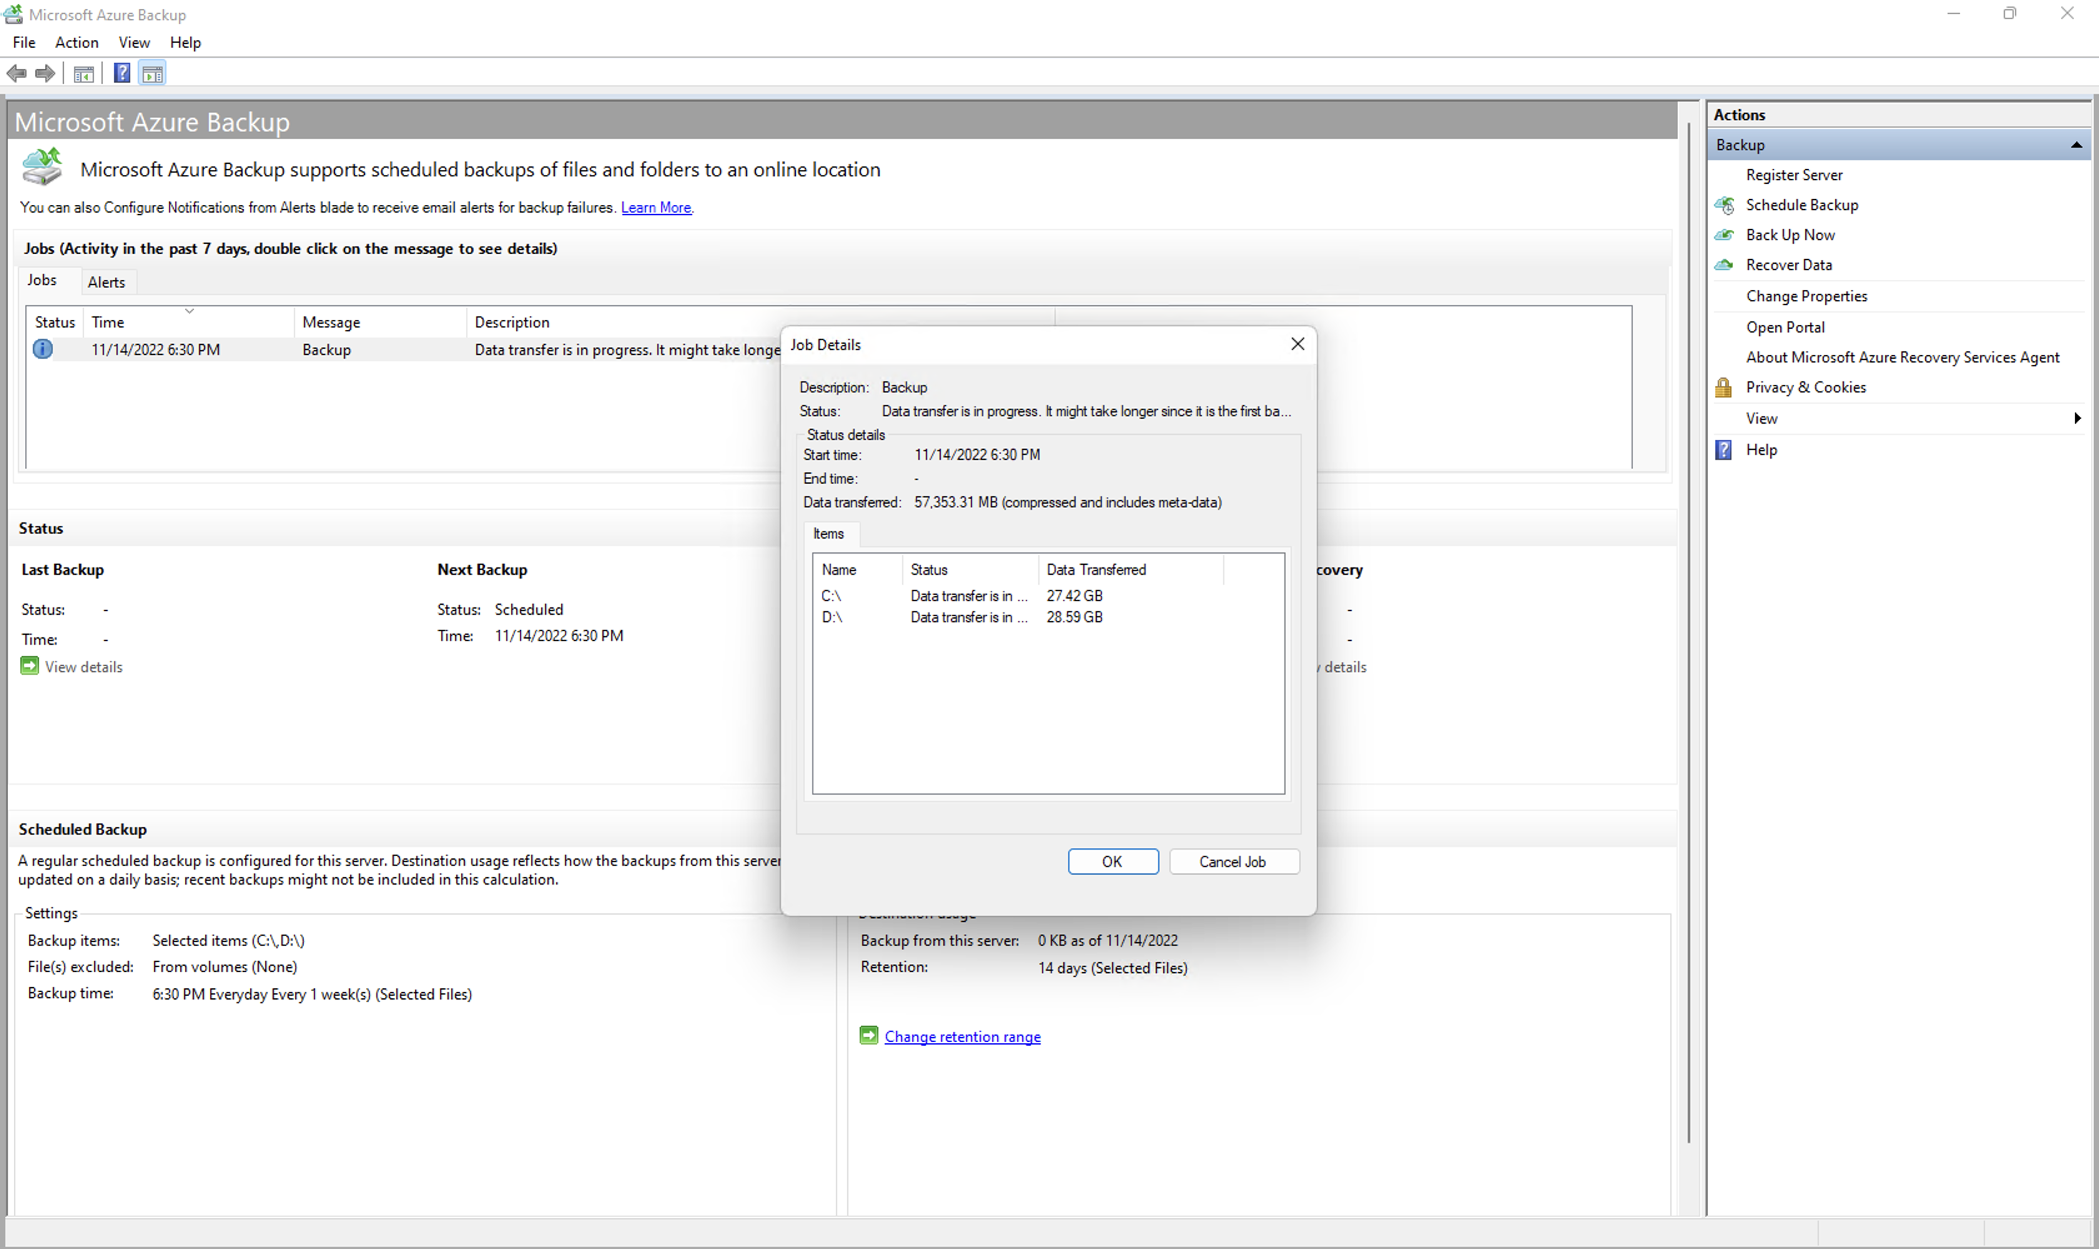
Task: Select the D:\ row in Items list
Action: (1048, 618)
